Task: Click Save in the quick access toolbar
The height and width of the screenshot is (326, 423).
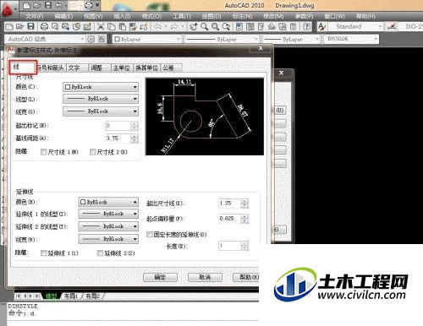Action: (48, 5)
